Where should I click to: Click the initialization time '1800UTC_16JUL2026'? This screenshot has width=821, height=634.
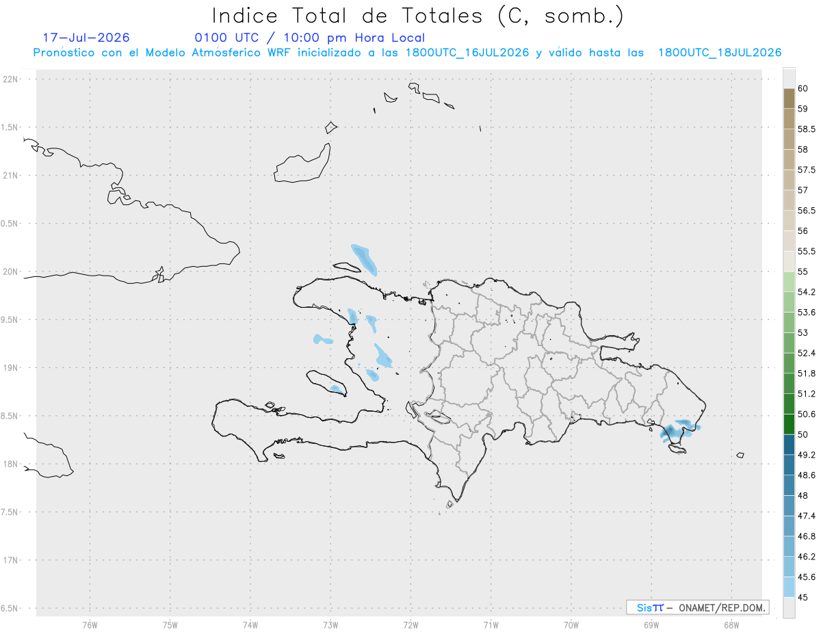pyautogui.click(x=468, y=53)
